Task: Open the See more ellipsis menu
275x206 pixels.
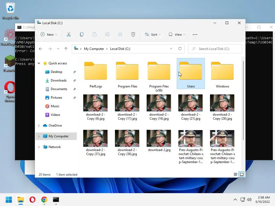Action: [x=195, y=35]
